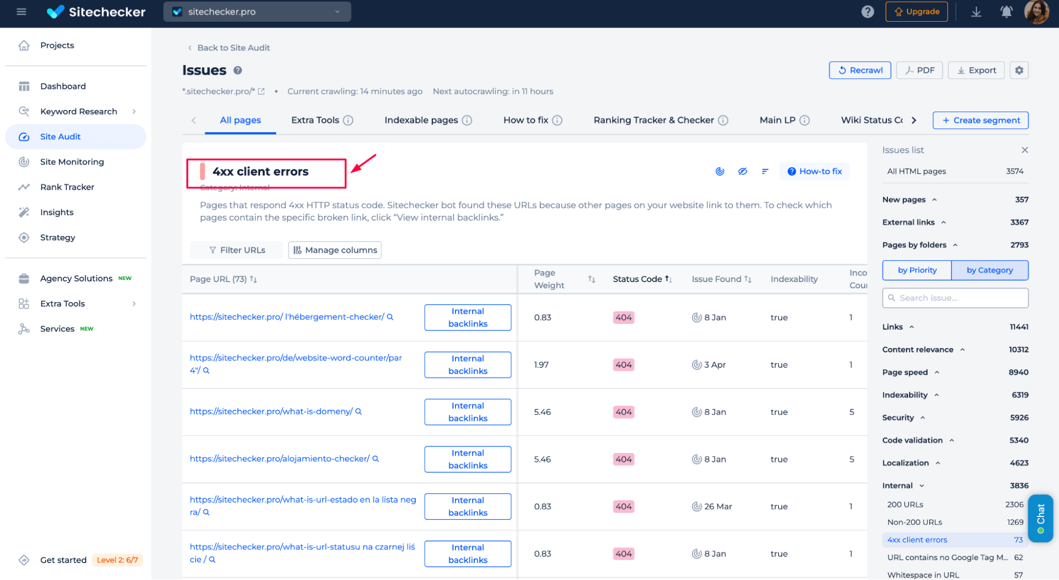Image resolution: width=1059 pixels, height=580 pixels.
Task: Open the notifications bell
Action: coord(1006,12)
